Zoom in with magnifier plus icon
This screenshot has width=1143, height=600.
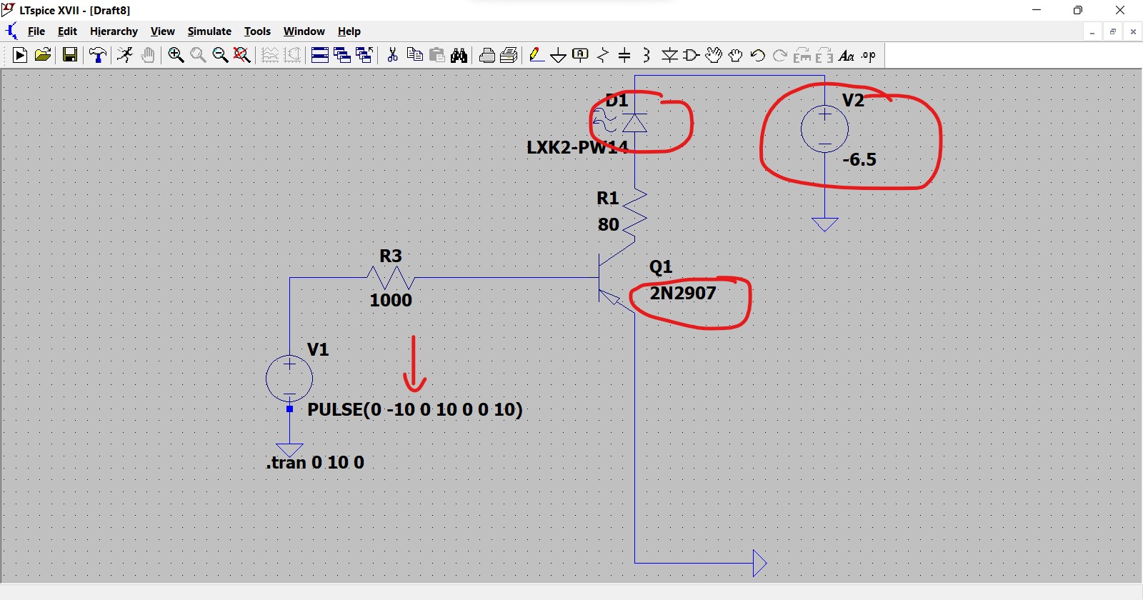(x=176, y=55)
